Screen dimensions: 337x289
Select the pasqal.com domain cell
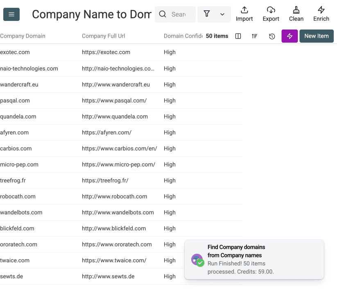point(15,100)
